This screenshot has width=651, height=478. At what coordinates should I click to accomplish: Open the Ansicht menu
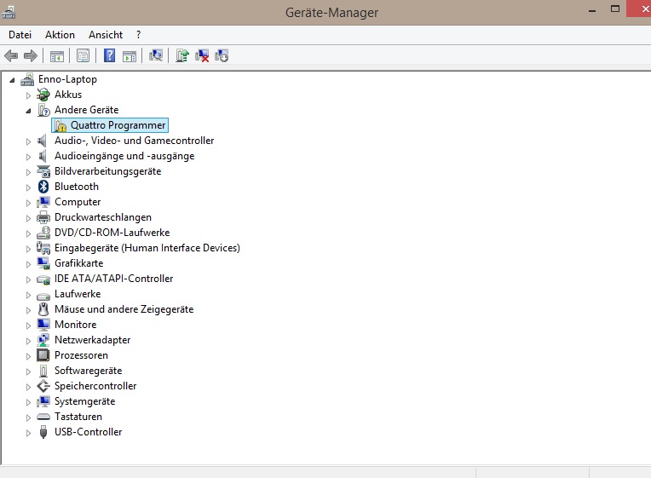click(106, 35)
